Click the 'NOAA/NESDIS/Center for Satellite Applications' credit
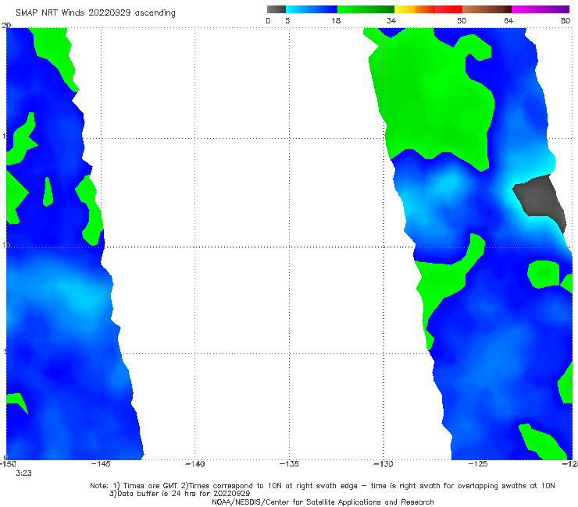 point(323,502)
